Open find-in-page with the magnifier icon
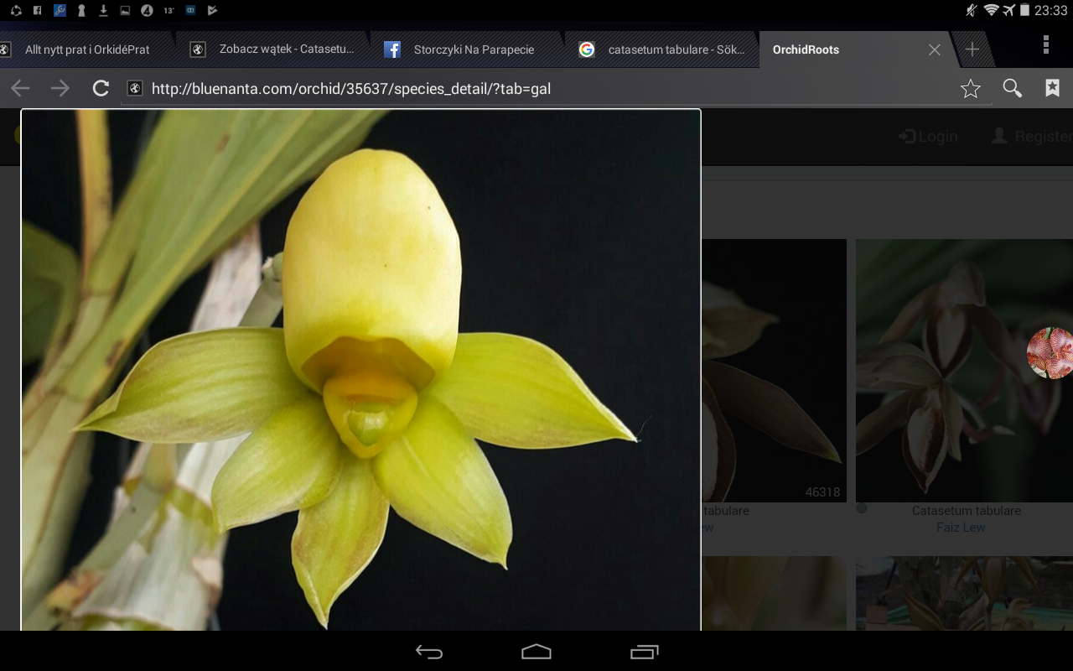 click(x=1012, y=88)
